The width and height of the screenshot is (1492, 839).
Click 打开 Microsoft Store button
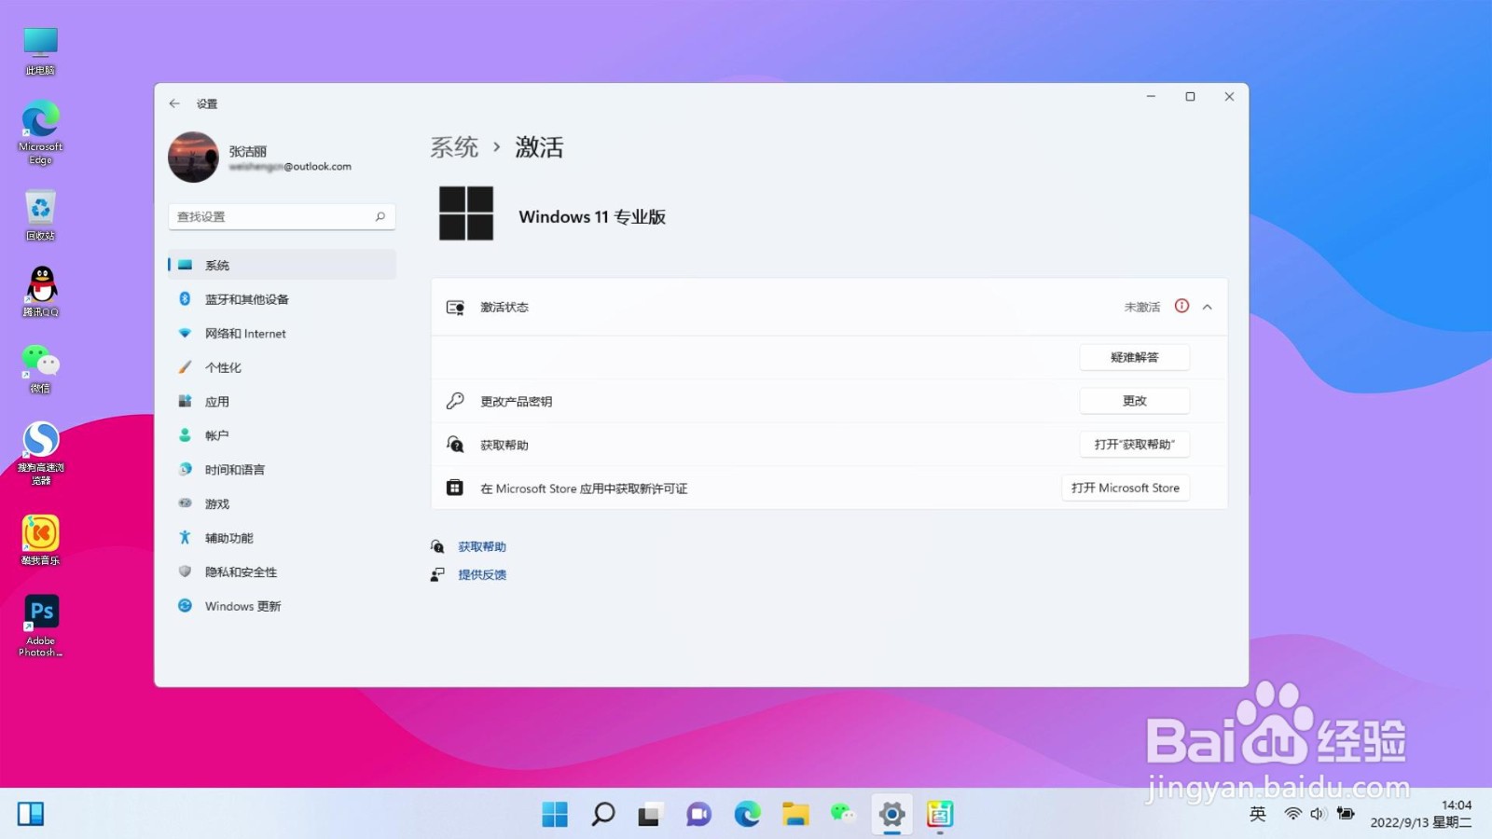click(1125, 488)
